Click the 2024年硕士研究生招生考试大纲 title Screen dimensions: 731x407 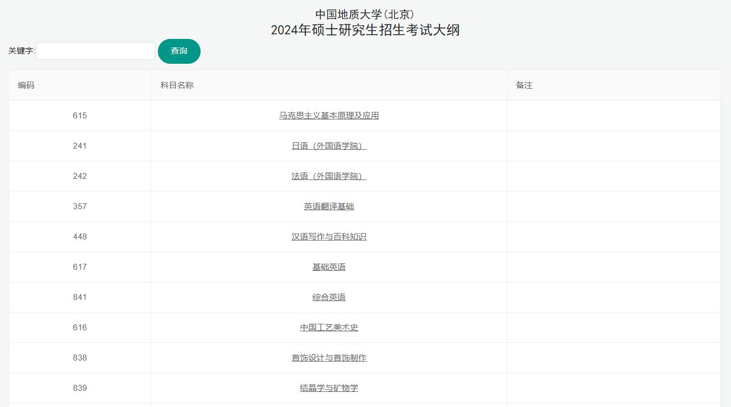(365, 30)
